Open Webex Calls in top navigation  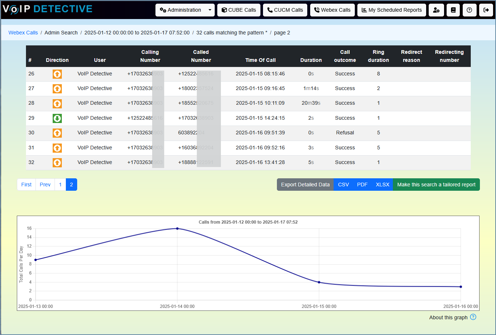(x=332, y=10)
